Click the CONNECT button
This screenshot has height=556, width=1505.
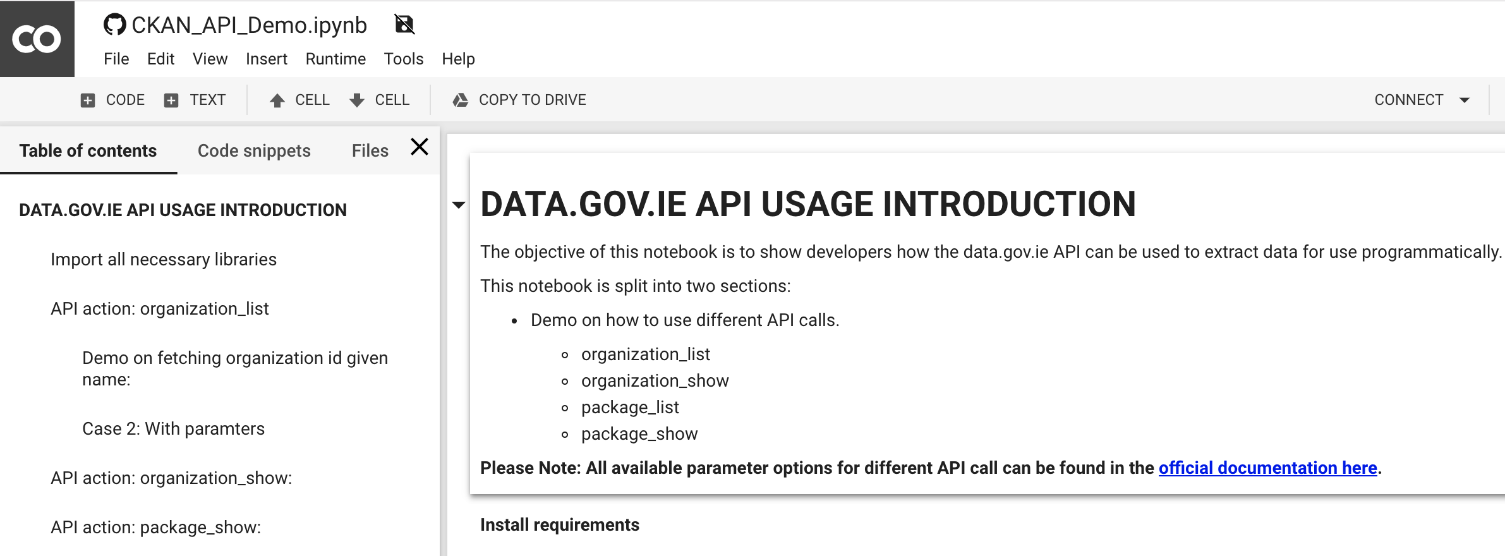coord(1409,100)
